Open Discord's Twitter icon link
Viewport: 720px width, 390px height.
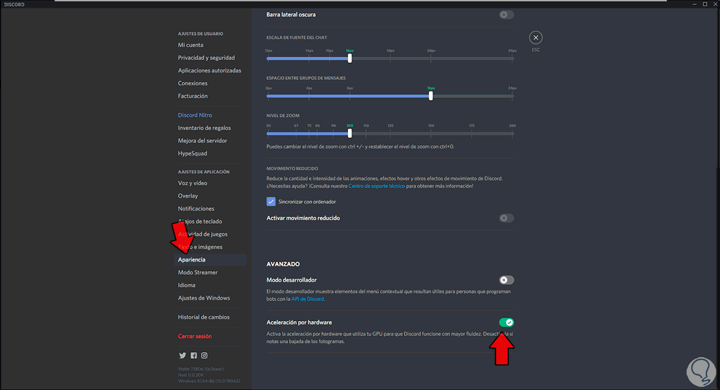(182, 355)
